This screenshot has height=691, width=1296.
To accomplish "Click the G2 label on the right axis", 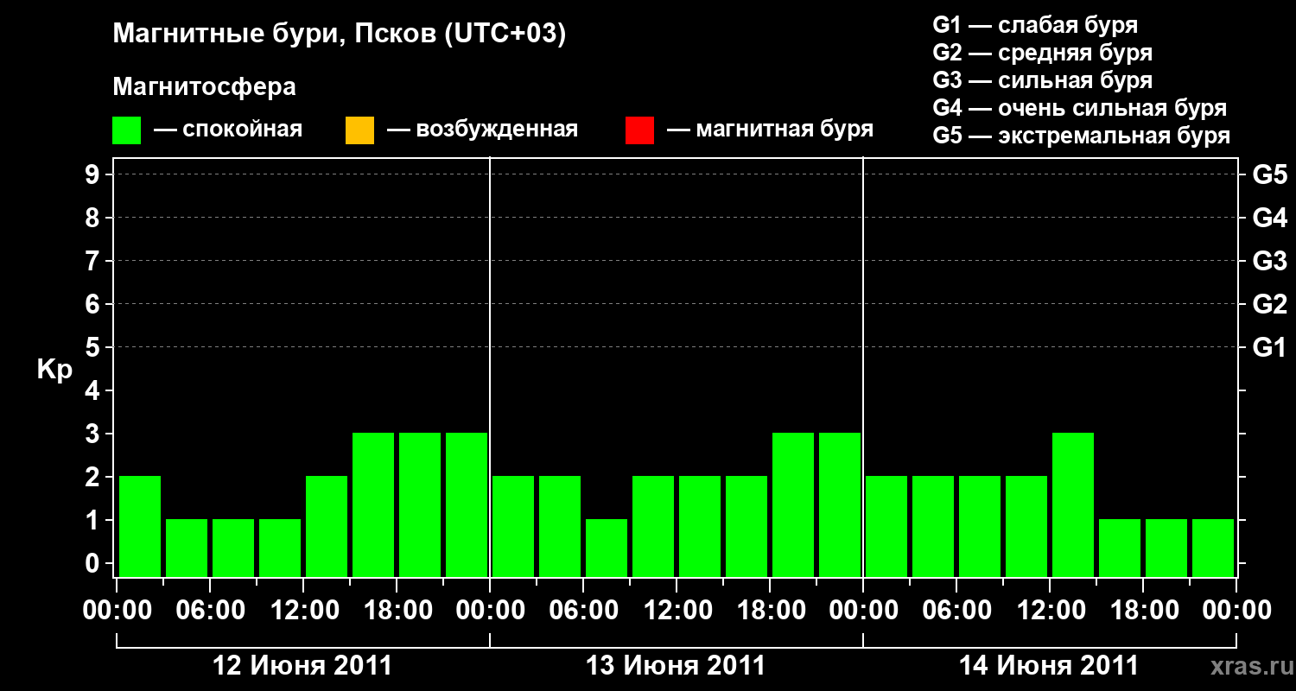I will pos(1269,304).
